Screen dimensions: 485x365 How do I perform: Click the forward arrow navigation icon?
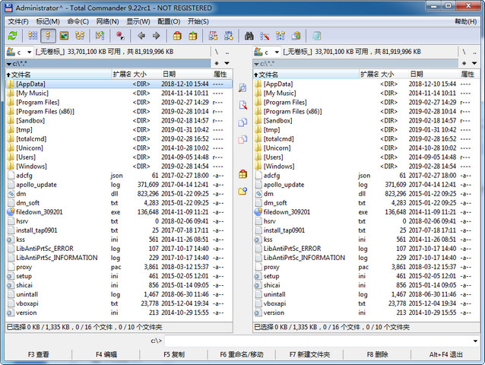[157, 36]
